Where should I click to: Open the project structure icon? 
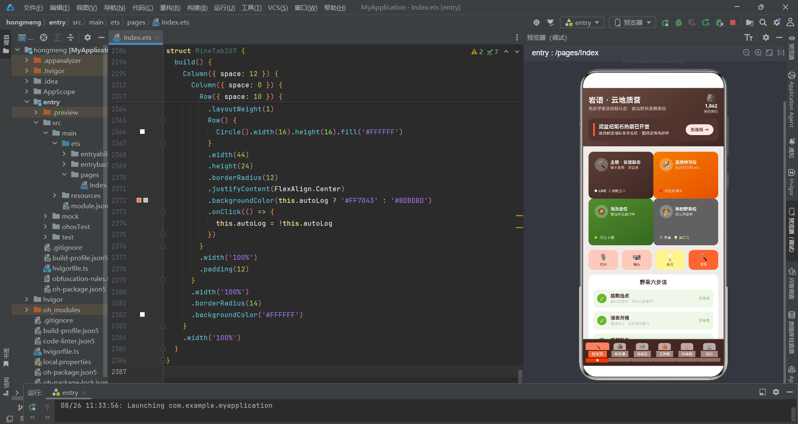pos(750,22)
